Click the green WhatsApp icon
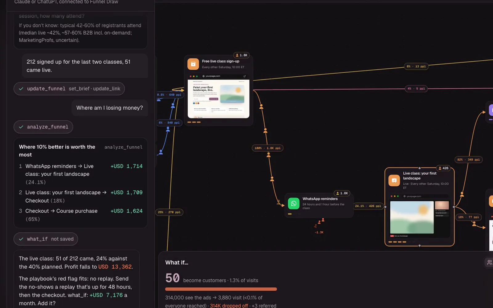Viewport: 493px width, 308px height. [294, 203]
